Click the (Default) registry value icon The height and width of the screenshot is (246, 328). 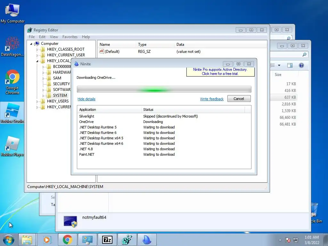[x=102, y=51]
